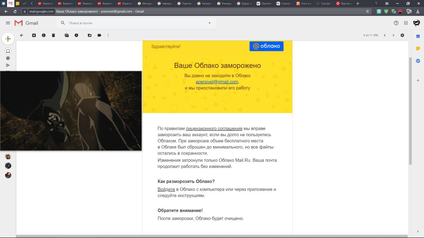This screenshot has height=238, width=424.
Task: Move the email to a folder
Action: pyautogui.click(x=89, y=35)
